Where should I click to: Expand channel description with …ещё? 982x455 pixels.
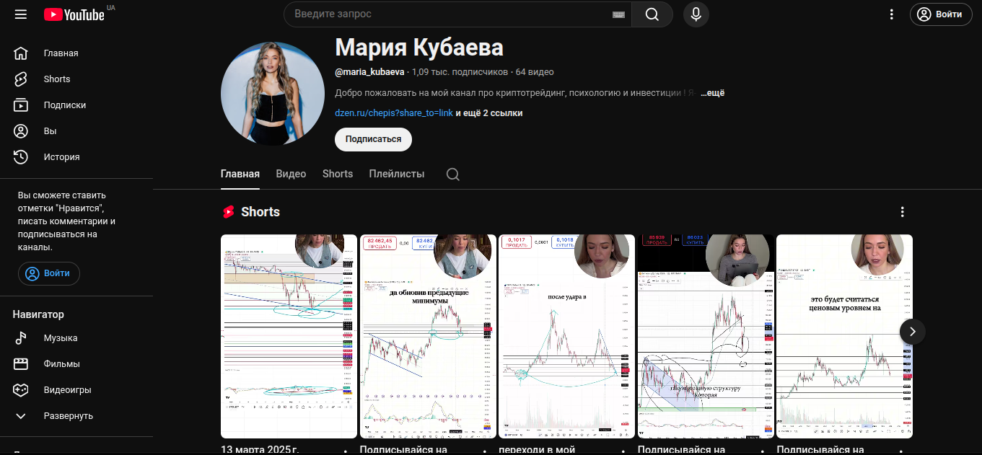711,93
